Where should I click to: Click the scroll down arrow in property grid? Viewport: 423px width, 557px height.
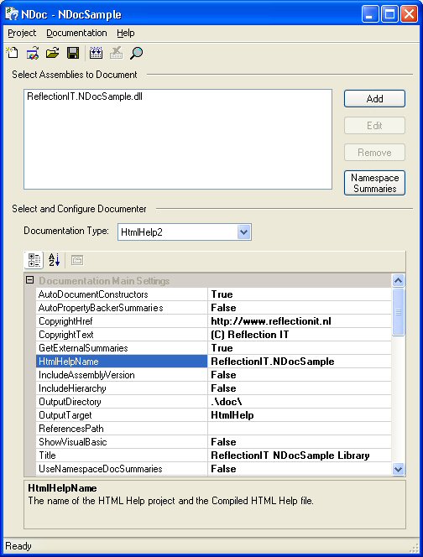(398, 469)
